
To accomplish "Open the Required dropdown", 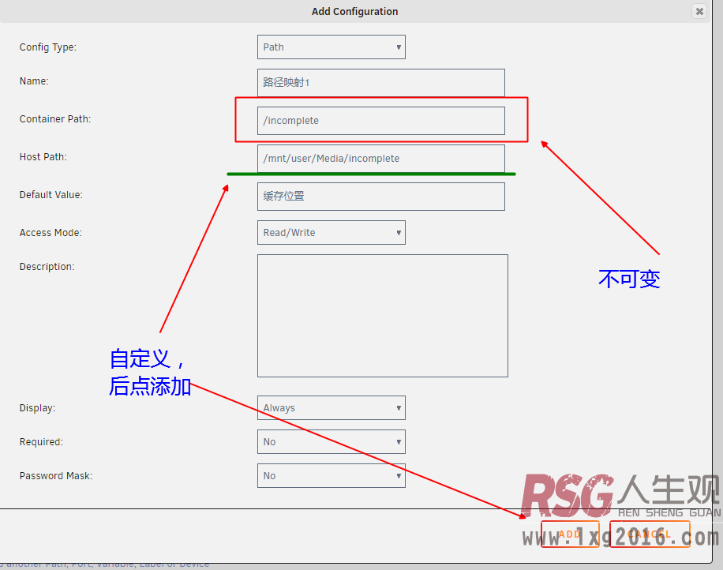I will pyautogui.click(x=331, y=442).
